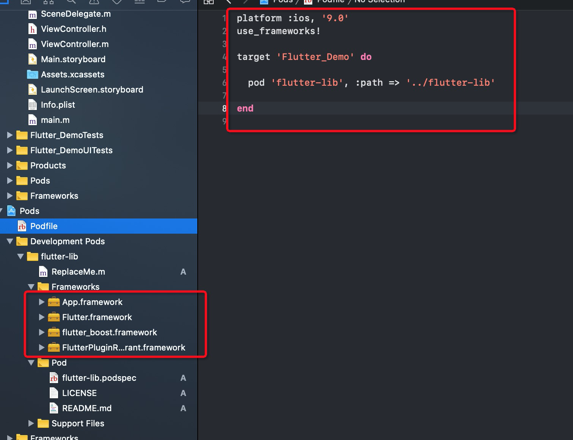573x440 pixels.
Task: Expand the Support Files folder
Action: click(x=31, y=423)
